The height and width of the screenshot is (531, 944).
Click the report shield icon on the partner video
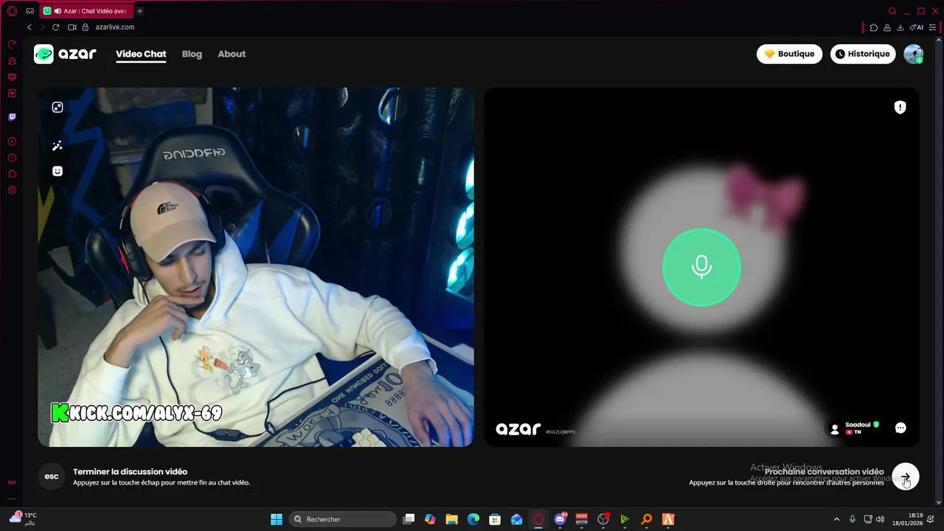coord(900,108)
